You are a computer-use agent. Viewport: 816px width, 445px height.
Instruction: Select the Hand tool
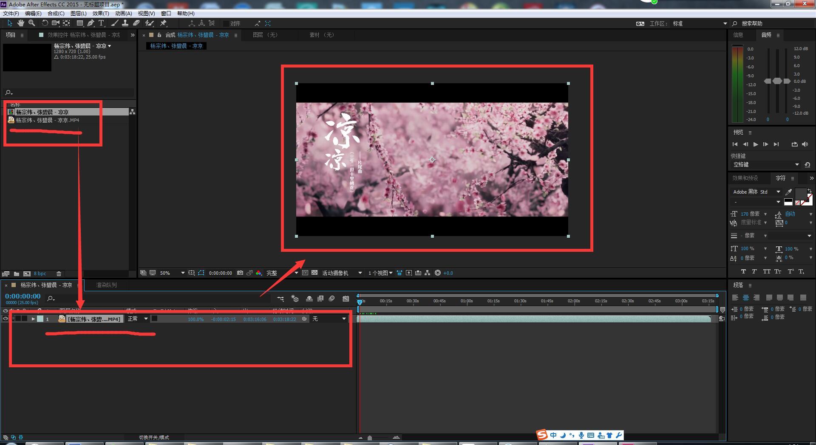20,23
